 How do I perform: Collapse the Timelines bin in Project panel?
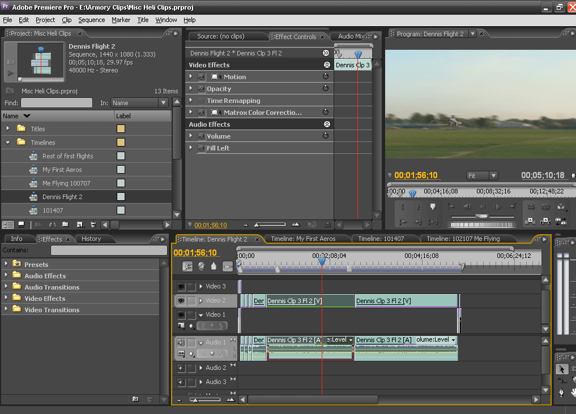point(8,143)
